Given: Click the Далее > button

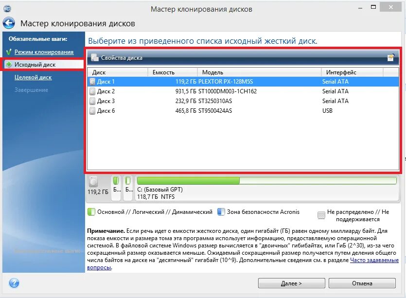Looking at the screenshot, I should [292, 283].
